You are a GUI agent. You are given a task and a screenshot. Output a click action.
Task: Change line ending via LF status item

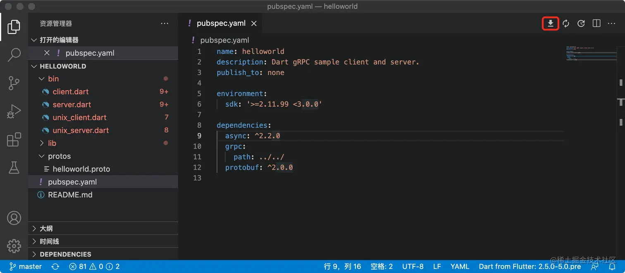437,267
